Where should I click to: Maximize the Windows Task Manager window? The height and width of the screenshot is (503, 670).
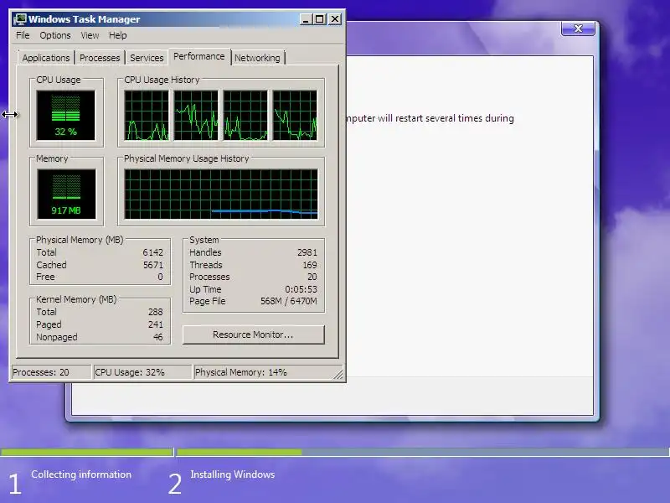pos(320,19)
